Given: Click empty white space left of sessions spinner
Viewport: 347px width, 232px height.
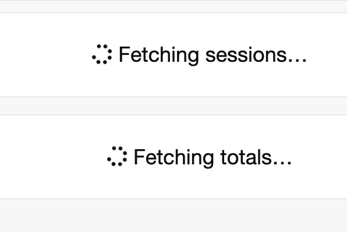Looking at the screenshot, I should [x=45, y=55].
